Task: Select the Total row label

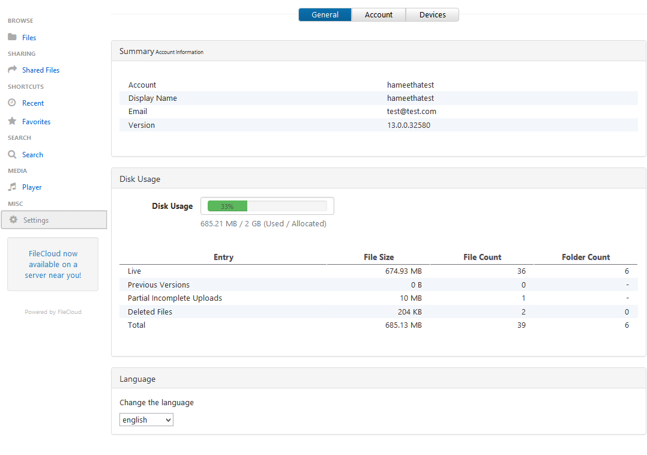Action: click(x=136, y=325)
